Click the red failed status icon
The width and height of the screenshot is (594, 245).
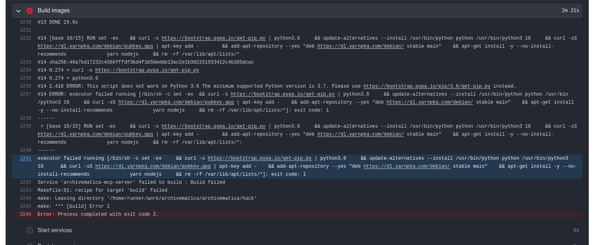coord(30,11)
